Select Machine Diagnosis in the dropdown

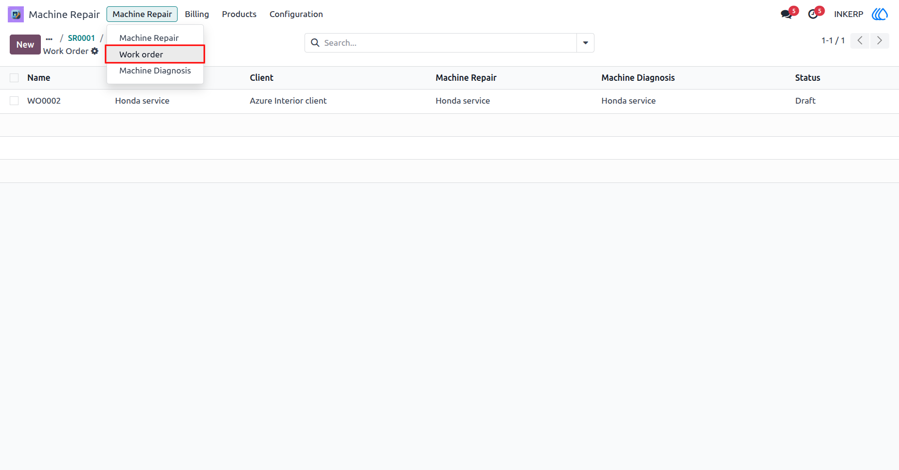tap(155, 71)
